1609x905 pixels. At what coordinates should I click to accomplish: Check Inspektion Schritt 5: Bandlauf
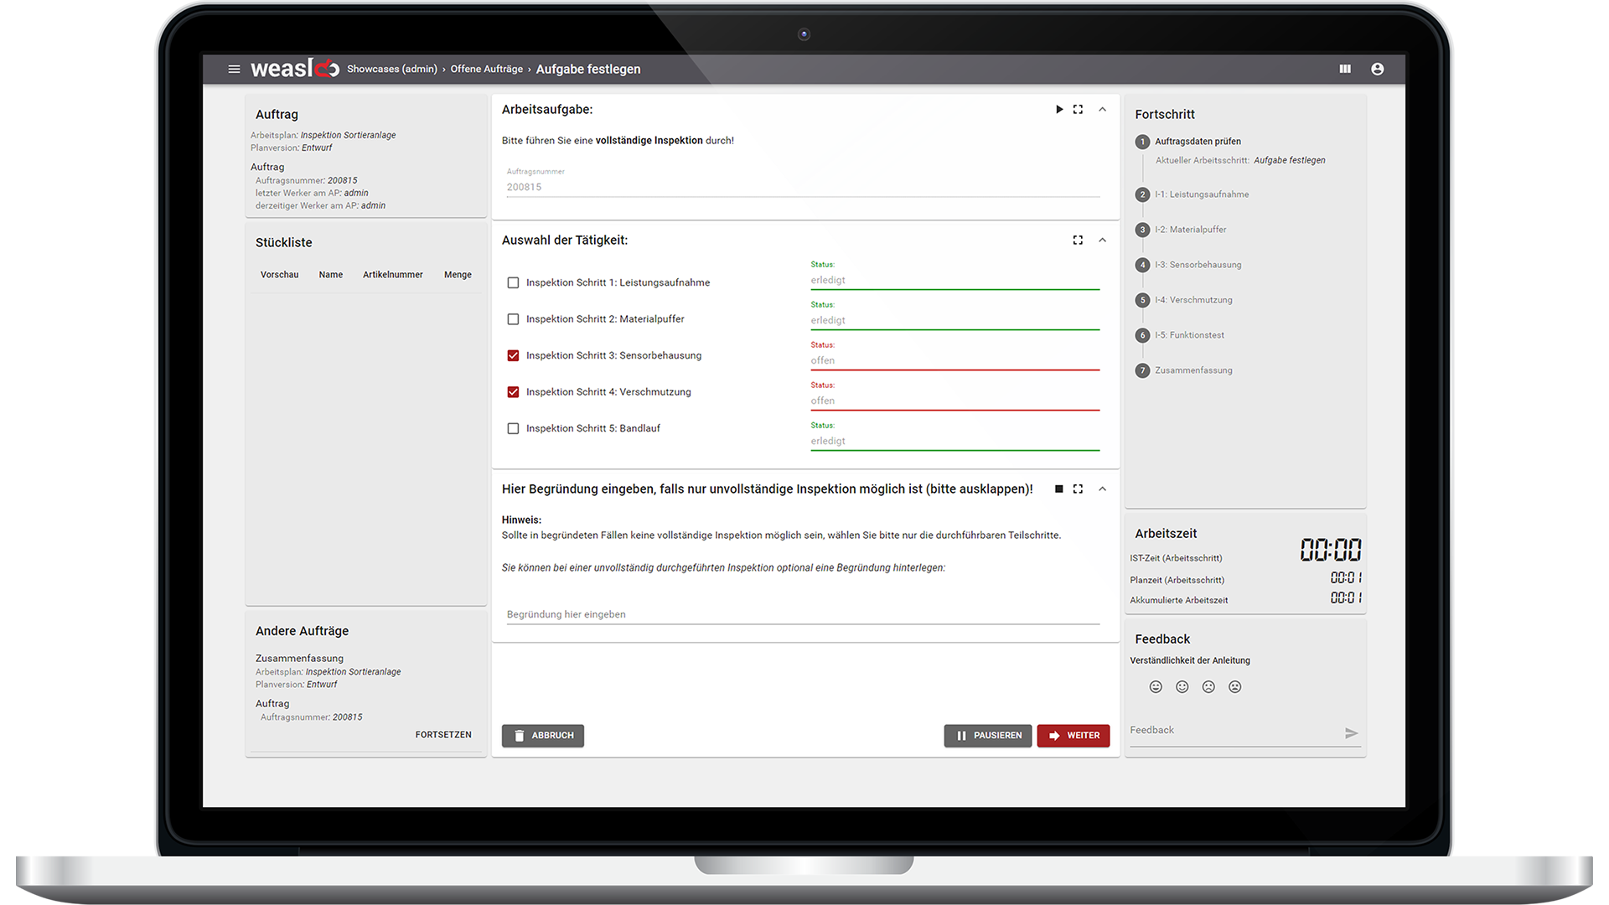point(513,429)
